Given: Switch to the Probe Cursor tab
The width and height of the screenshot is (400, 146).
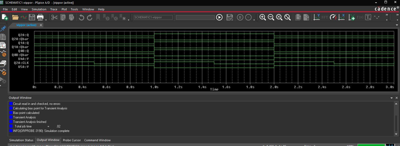Looking at the screenshot, I should [72, 140].
